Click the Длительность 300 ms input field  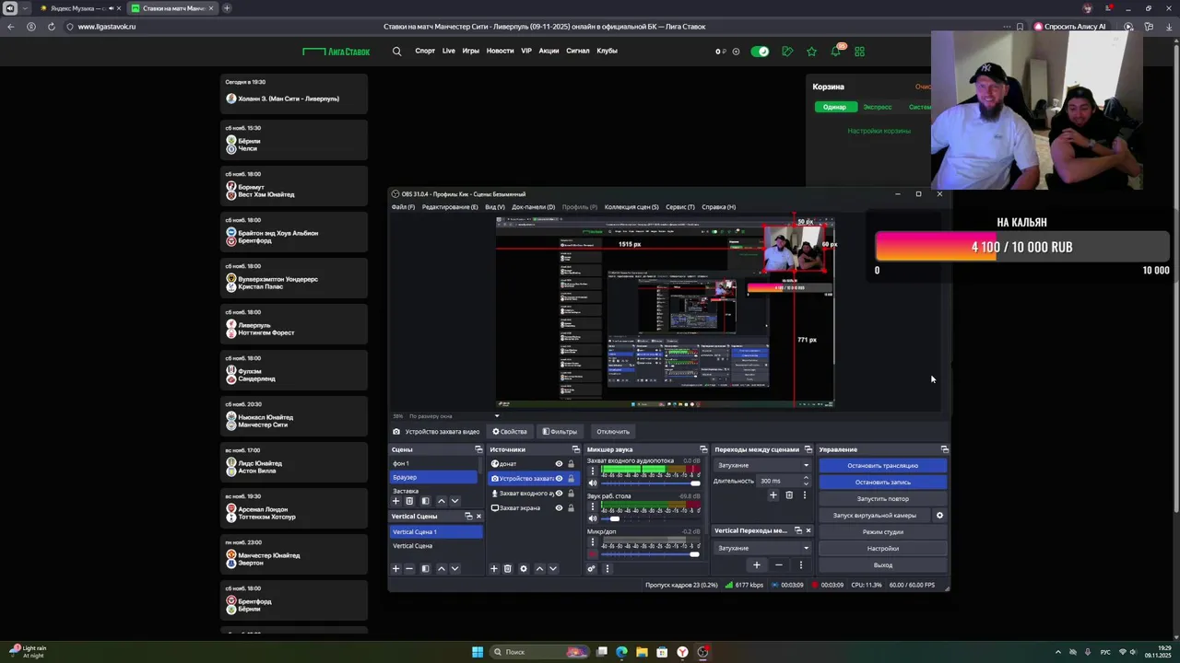pos(779,481)
